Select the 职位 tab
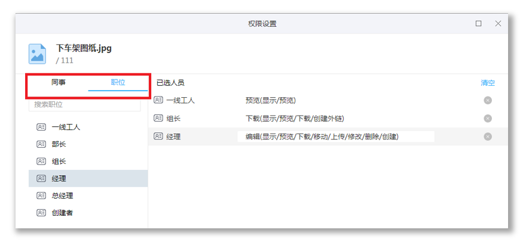 tap(118, 82)
